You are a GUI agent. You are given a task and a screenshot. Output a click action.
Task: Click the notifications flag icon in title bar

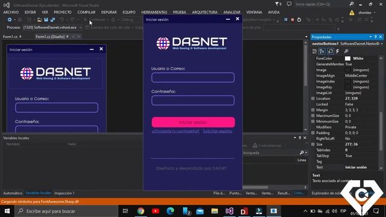coord(278,4)
